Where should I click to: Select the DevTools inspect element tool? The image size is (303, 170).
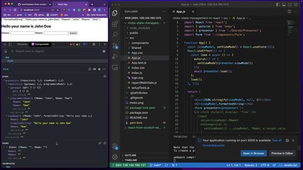click(x=5, y=44)
